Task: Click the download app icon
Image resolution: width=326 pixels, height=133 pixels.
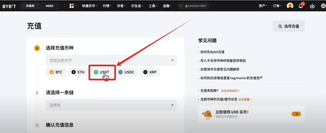Action: [x=312, y=6]
